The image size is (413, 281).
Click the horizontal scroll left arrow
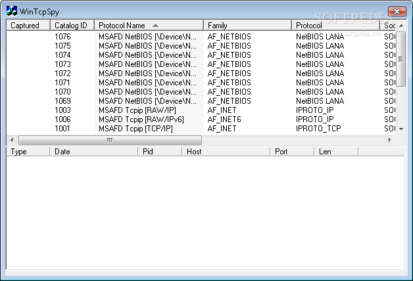click(x=12, y=140)
